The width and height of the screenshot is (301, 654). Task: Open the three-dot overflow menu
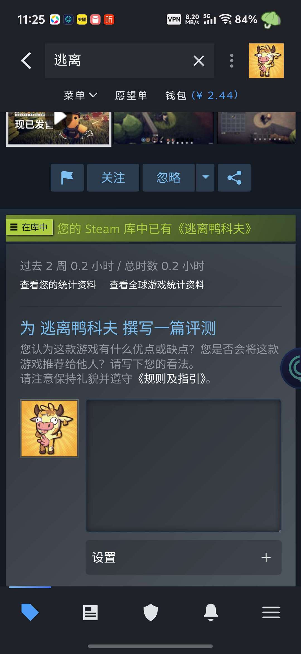(232, 61)
